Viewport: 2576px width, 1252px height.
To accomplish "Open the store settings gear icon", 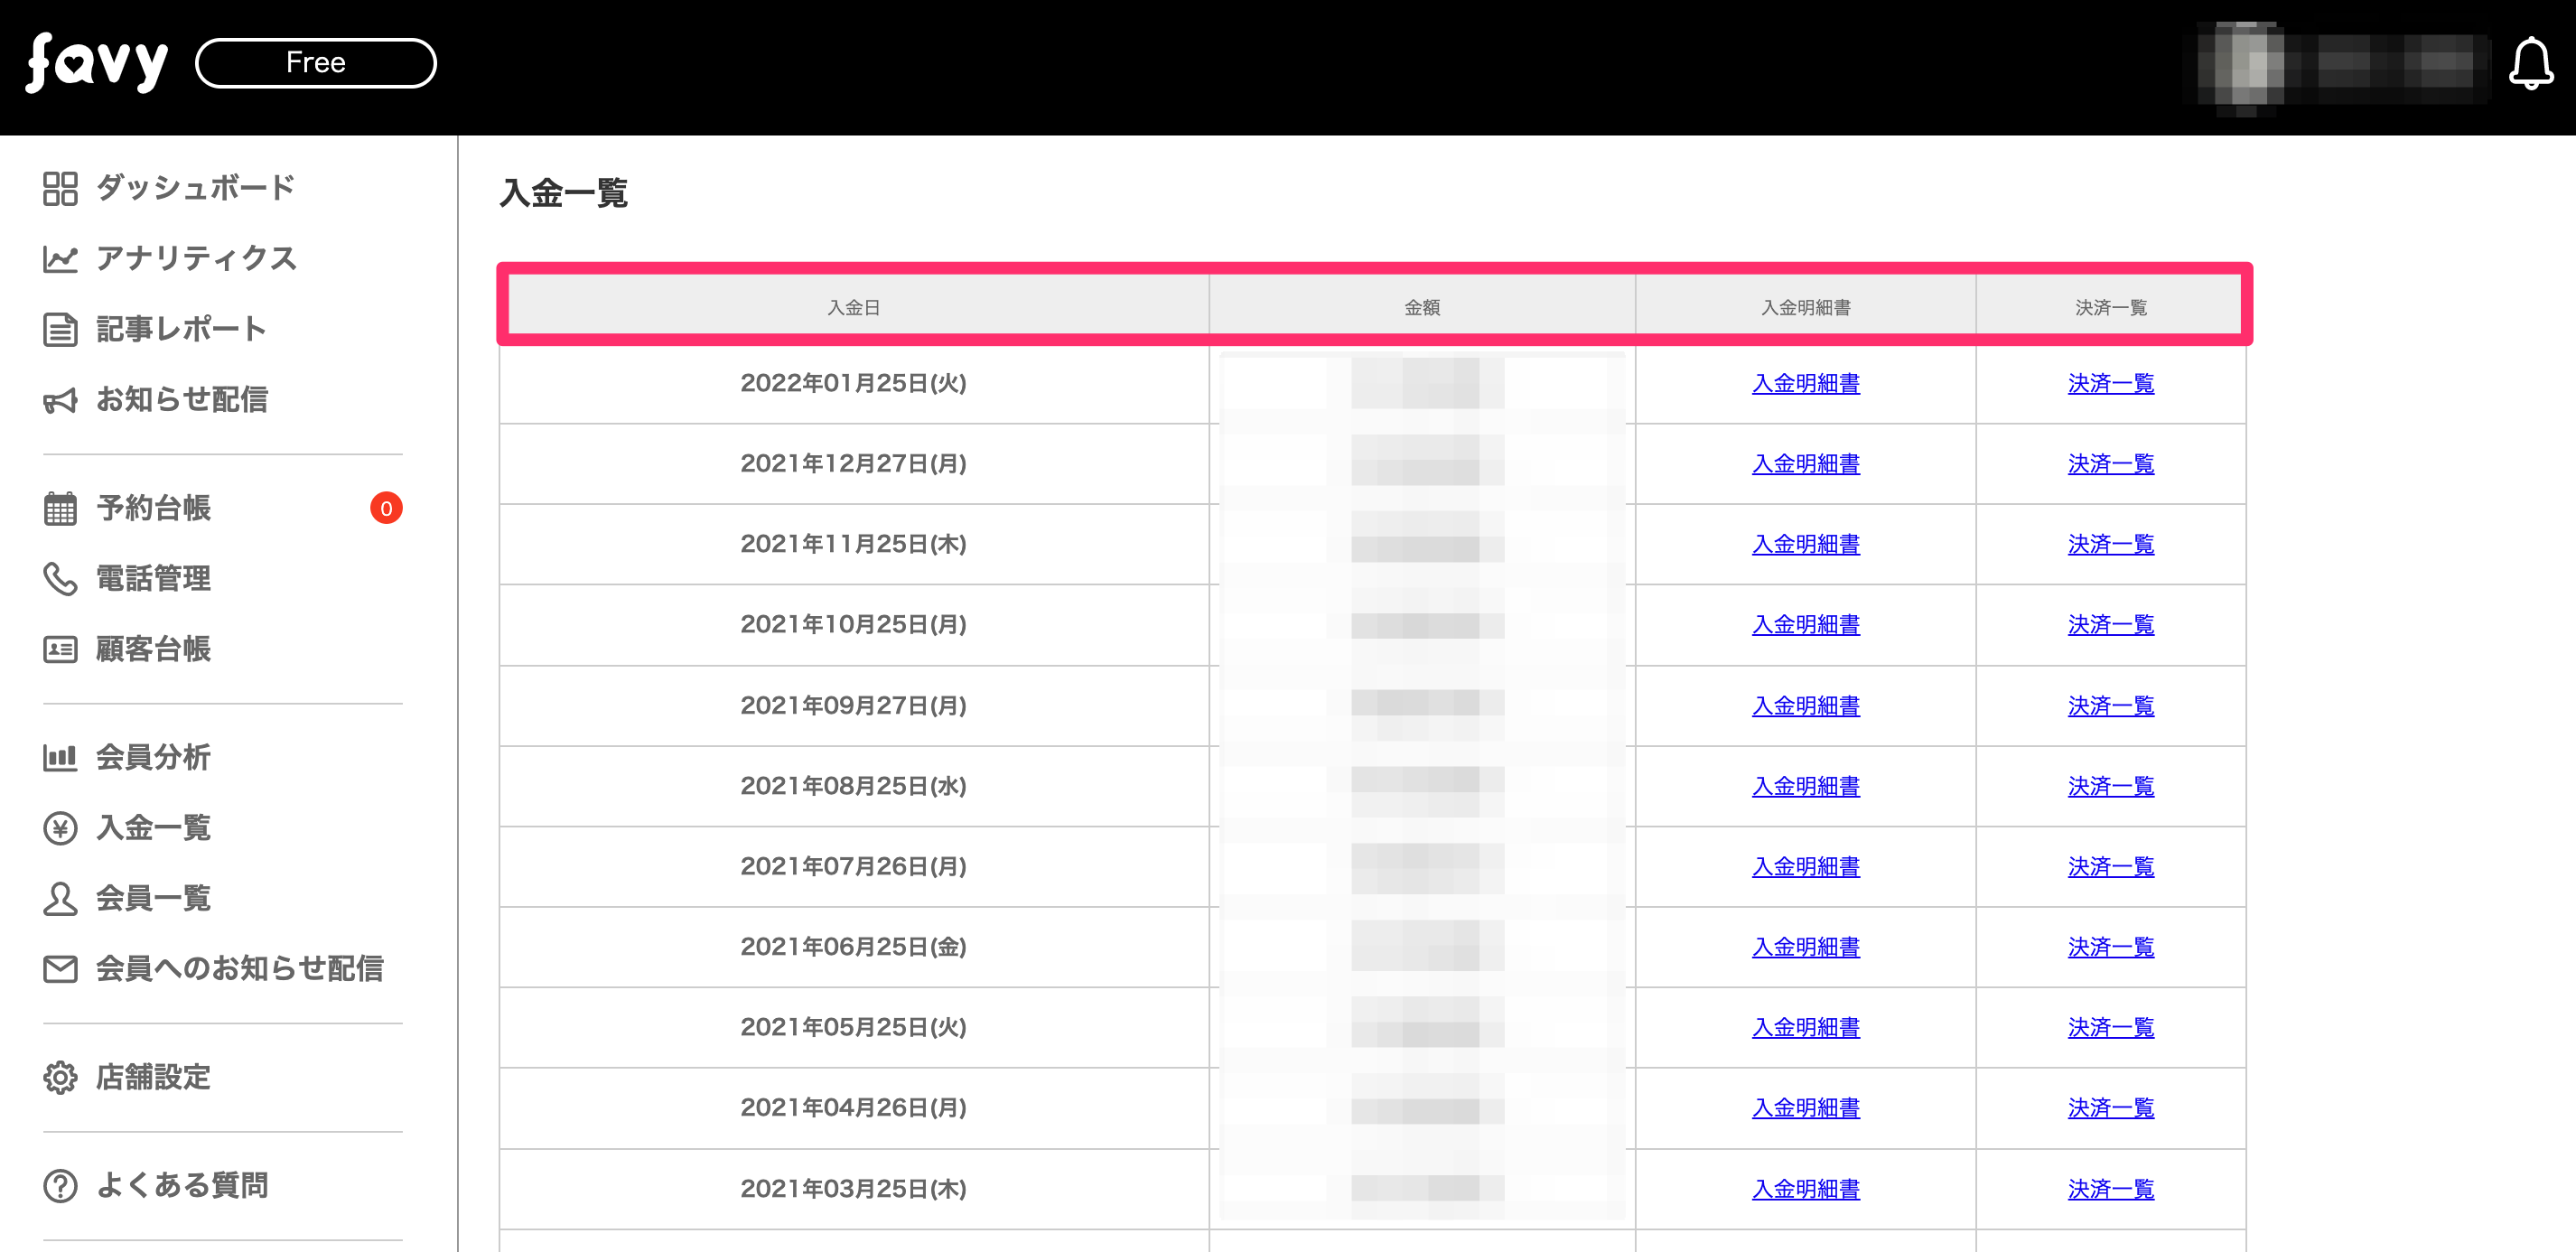I will [x=60, y=1077].
